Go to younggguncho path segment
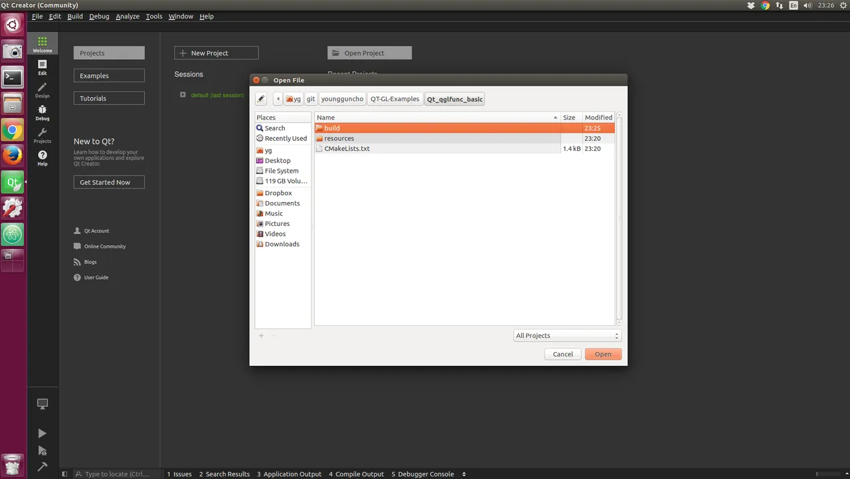850x479 pixels. pyautogui.click(x=343, y=99)
